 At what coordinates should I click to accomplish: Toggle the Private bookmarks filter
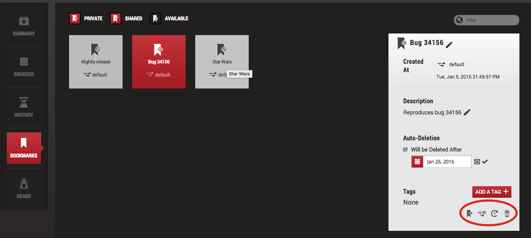tap(75, 18)
